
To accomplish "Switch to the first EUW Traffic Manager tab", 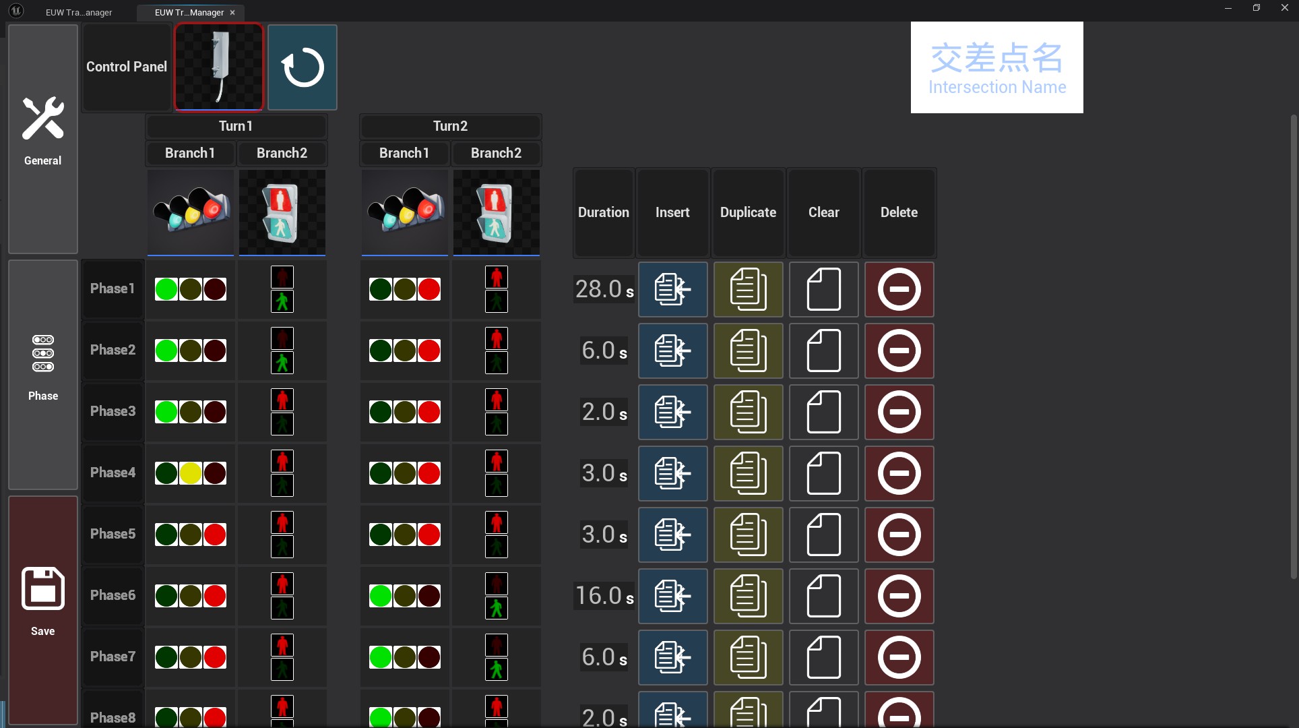I will (x=79, y=12).
